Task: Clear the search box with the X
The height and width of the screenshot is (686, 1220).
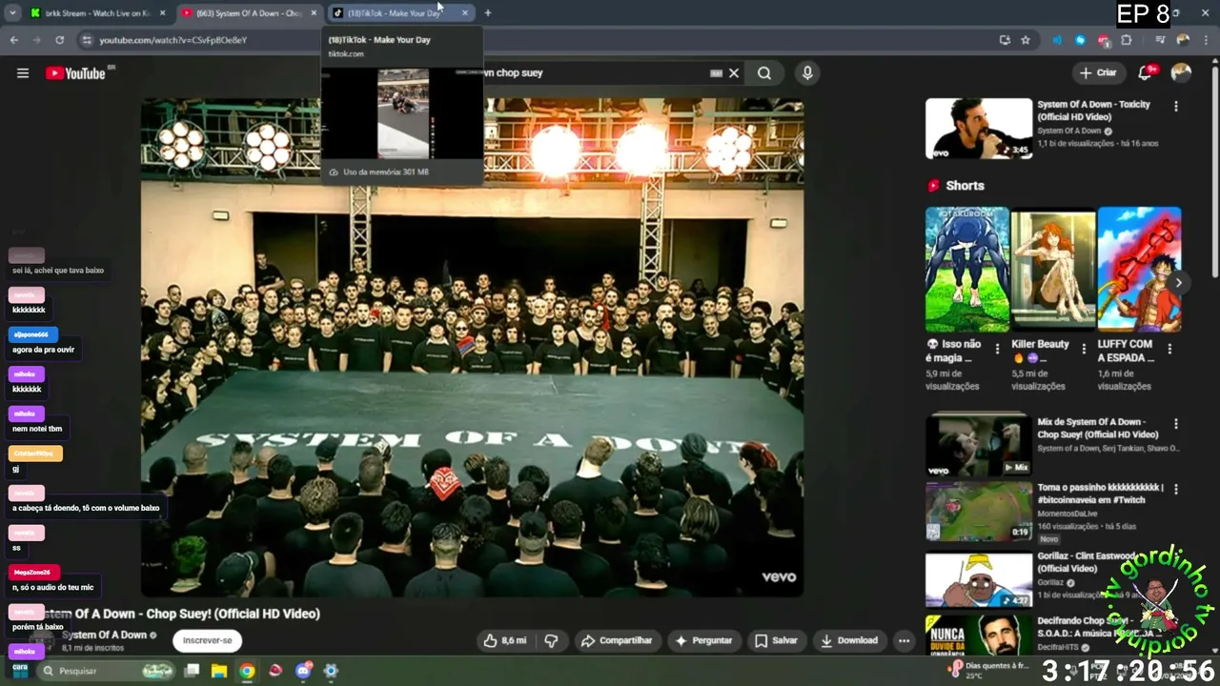Action: point(734,73)
